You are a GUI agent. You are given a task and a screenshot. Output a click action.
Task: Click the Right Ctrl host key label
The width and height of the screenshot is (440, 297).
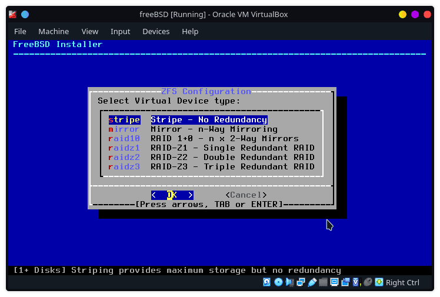[402, 282]
